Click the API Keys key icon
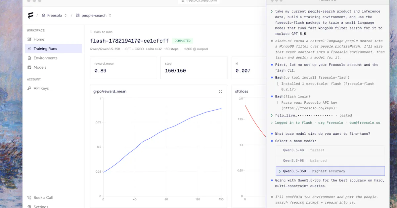The image size is (397, 208). (29, 88)
